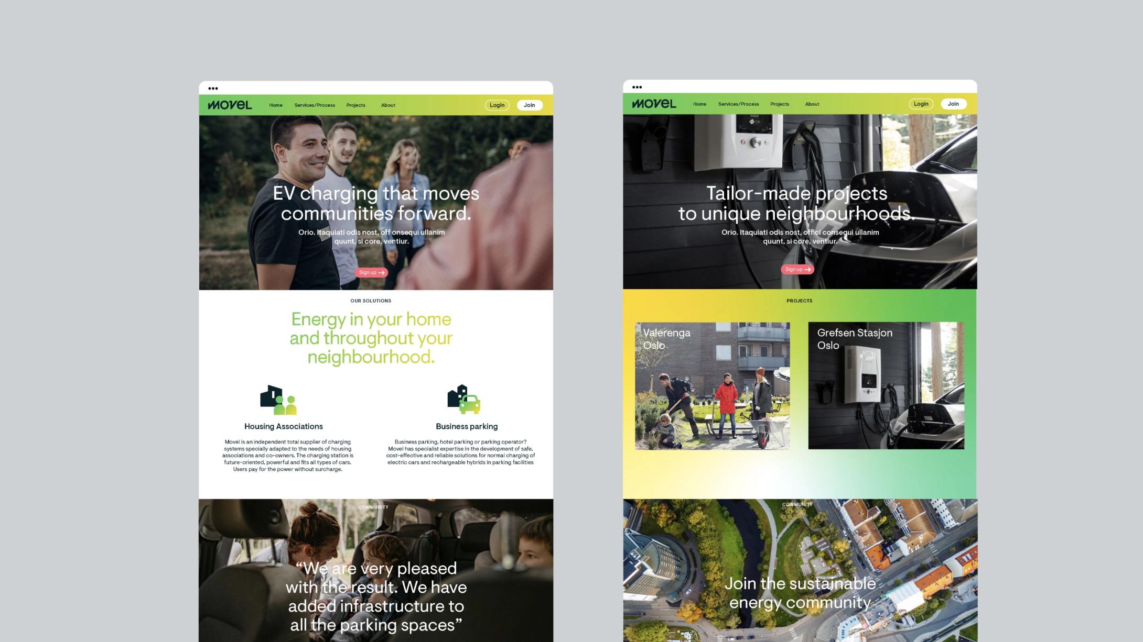Open Services/Process in left mockup navigation
1143x642 pixels.
[315, 105]
